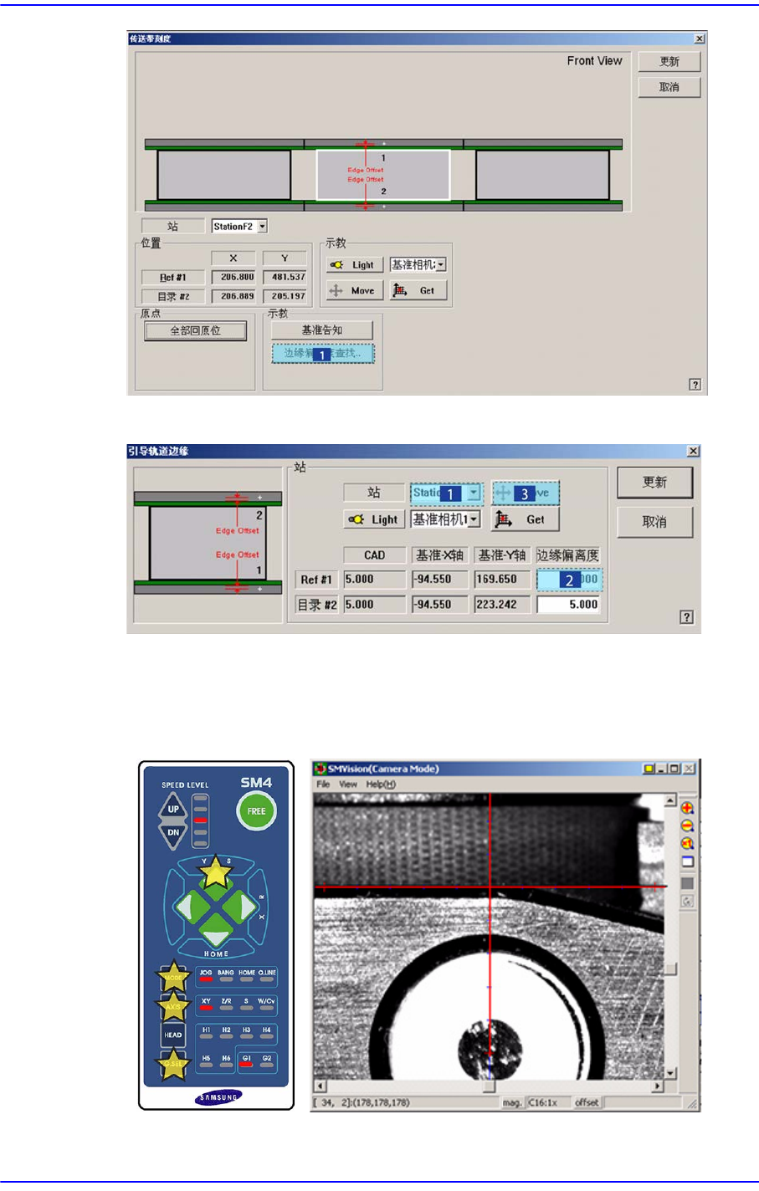Click 取消 button in 传送带刻度 dialog
The height and width of the screenshot is (1191, 759).
coord(669,87)
